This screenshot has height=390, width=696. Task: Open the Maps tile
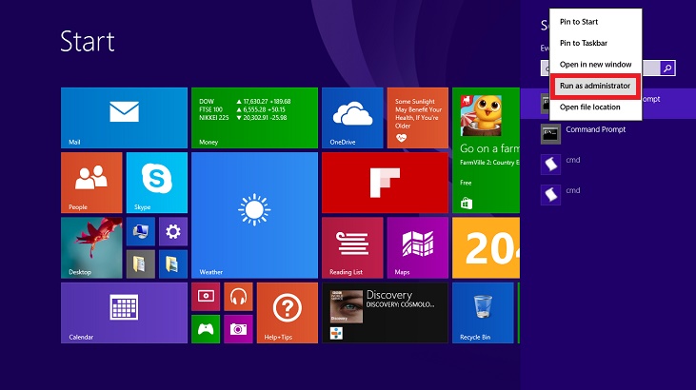tap(417, 247)
